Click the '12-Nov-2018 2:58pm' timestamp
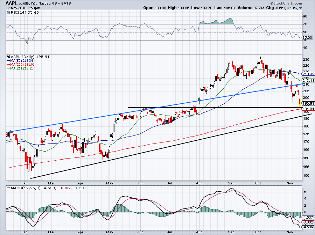Viewport: 315px width, 235px height. [x=23, y=8]
